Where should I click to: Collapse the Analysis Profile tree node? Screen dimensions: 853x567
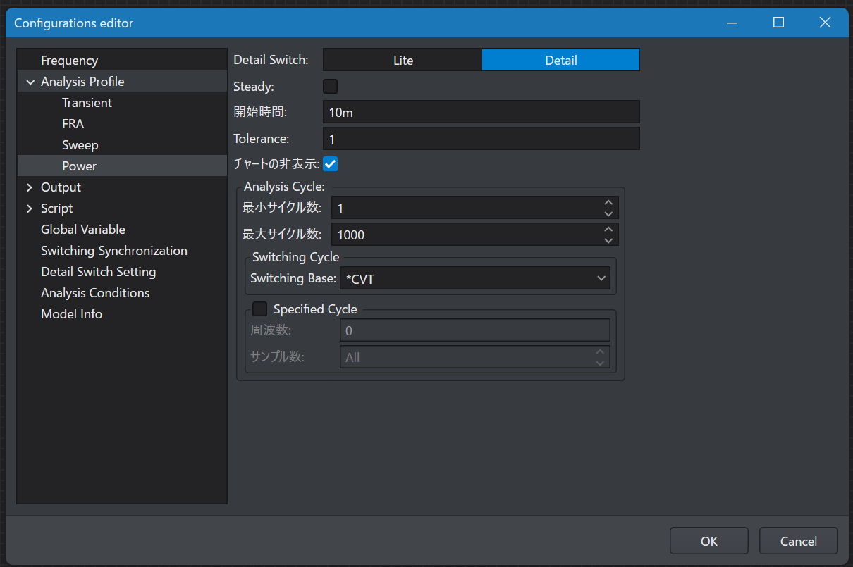point(30,82)
